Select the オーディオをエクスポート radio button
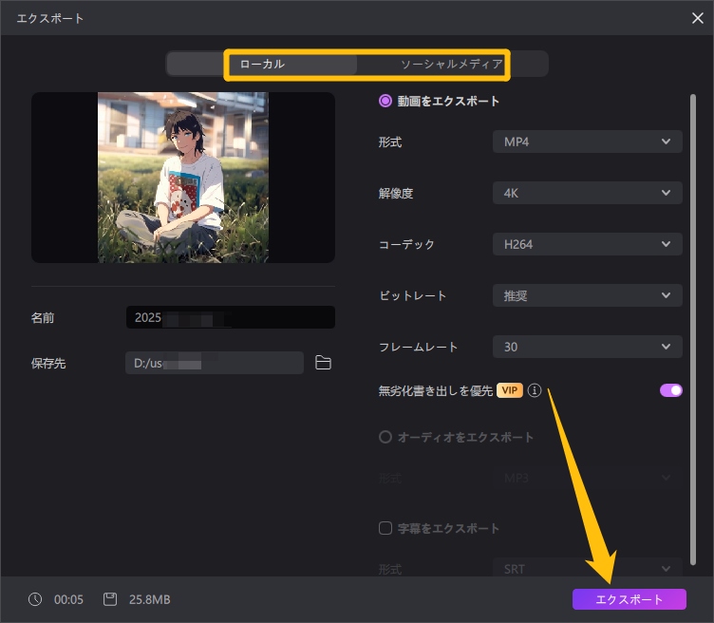 [x=385, y=438]
